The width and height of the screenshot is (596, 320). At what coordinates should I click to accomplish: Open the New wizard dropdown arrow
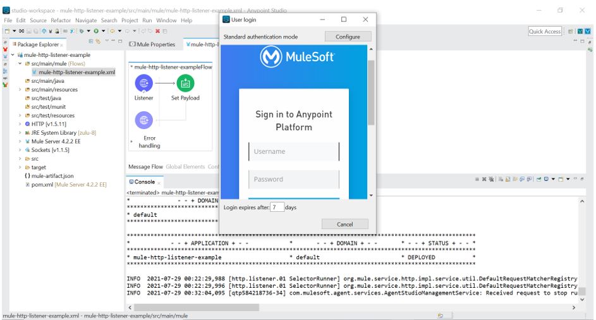coord(14,31)
